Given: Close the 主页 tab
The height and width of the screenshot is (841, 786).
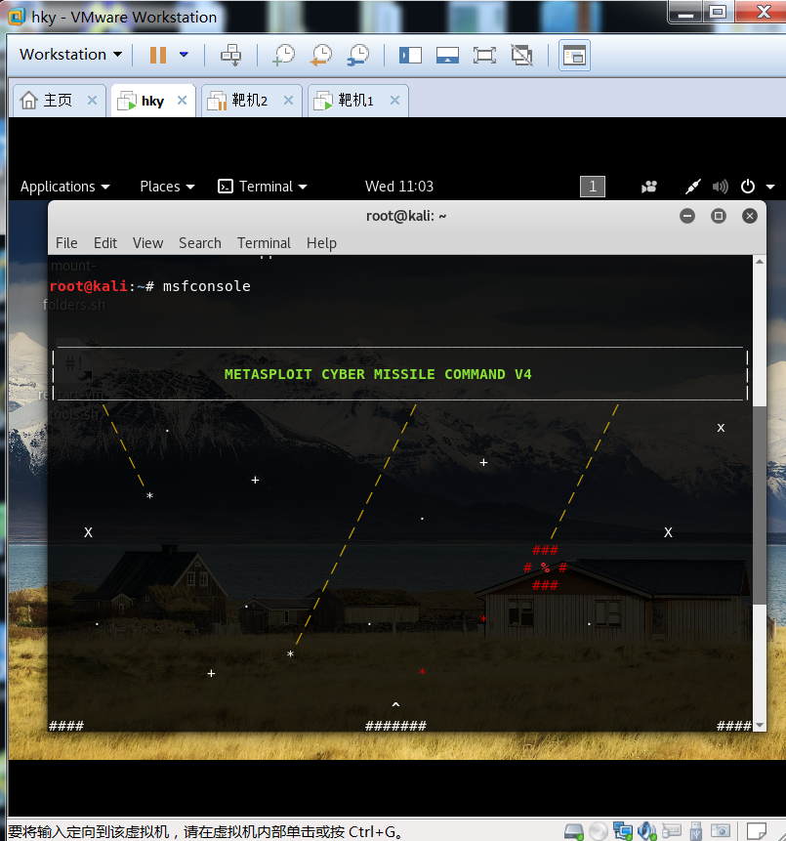Looking at the screenshot, I should point(92,101).
